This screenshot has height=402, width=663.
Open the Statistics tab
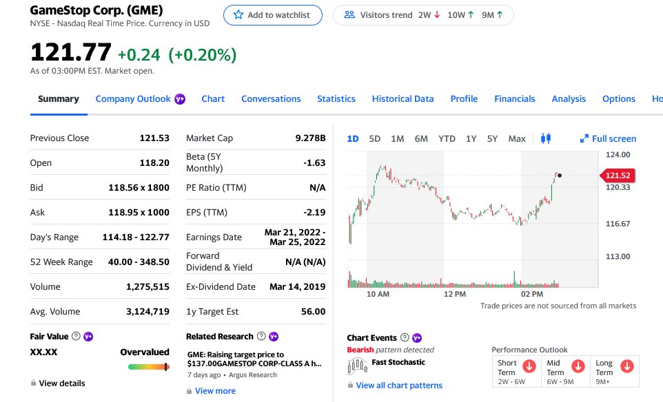(336, 99)
